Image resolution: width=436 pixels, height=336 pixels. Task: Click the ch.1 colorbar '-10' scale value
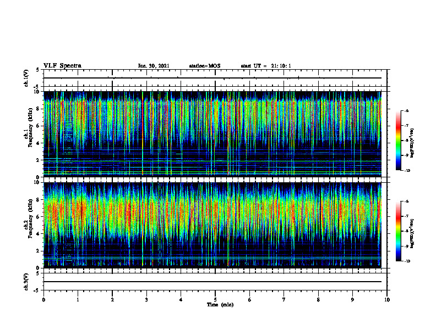[x=407, y=171]
